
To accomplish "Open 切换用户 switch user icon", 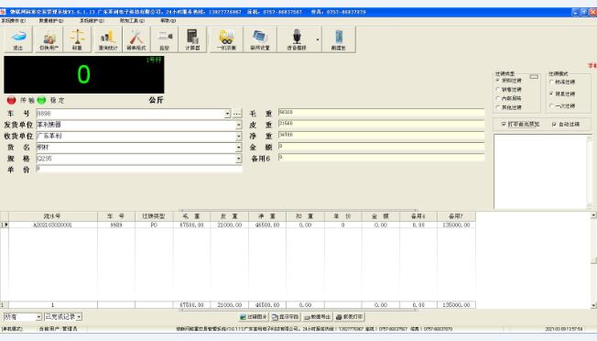I will point(49,39).
